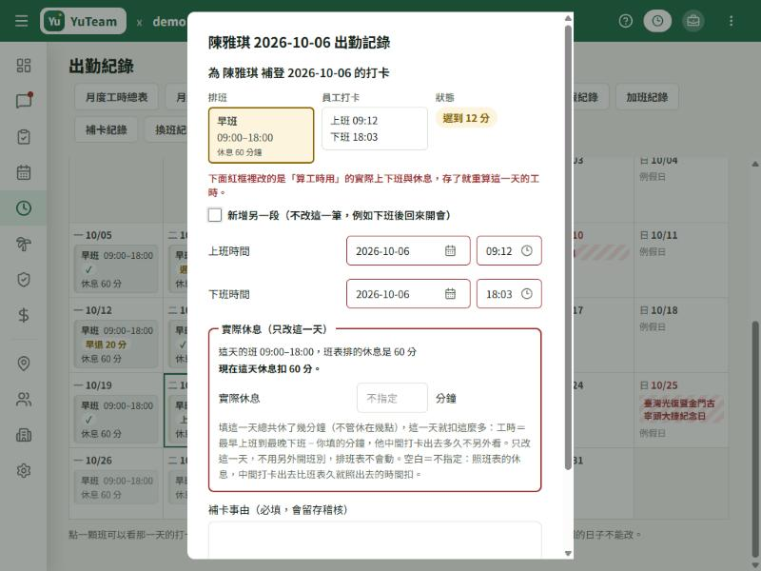Click the 陳雅琪 2026-10-06 出勤記錄 dialog title
Image resolution: width=761 pixels, height=571 pixels.
299,42
